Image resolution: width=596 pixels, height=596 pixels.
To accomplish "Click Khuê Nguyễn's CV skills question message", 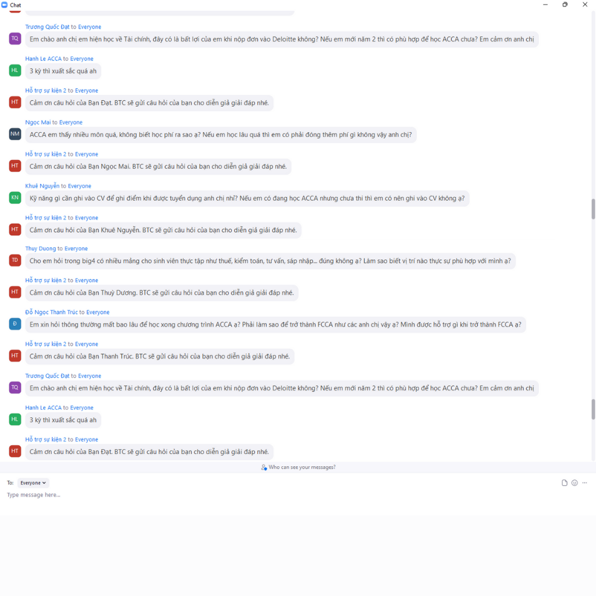I will pyautogui.click(x=247, y=198).
